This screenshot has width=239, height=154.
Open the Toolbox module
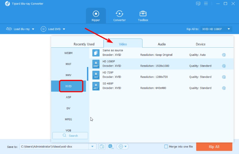pos(143,16)
